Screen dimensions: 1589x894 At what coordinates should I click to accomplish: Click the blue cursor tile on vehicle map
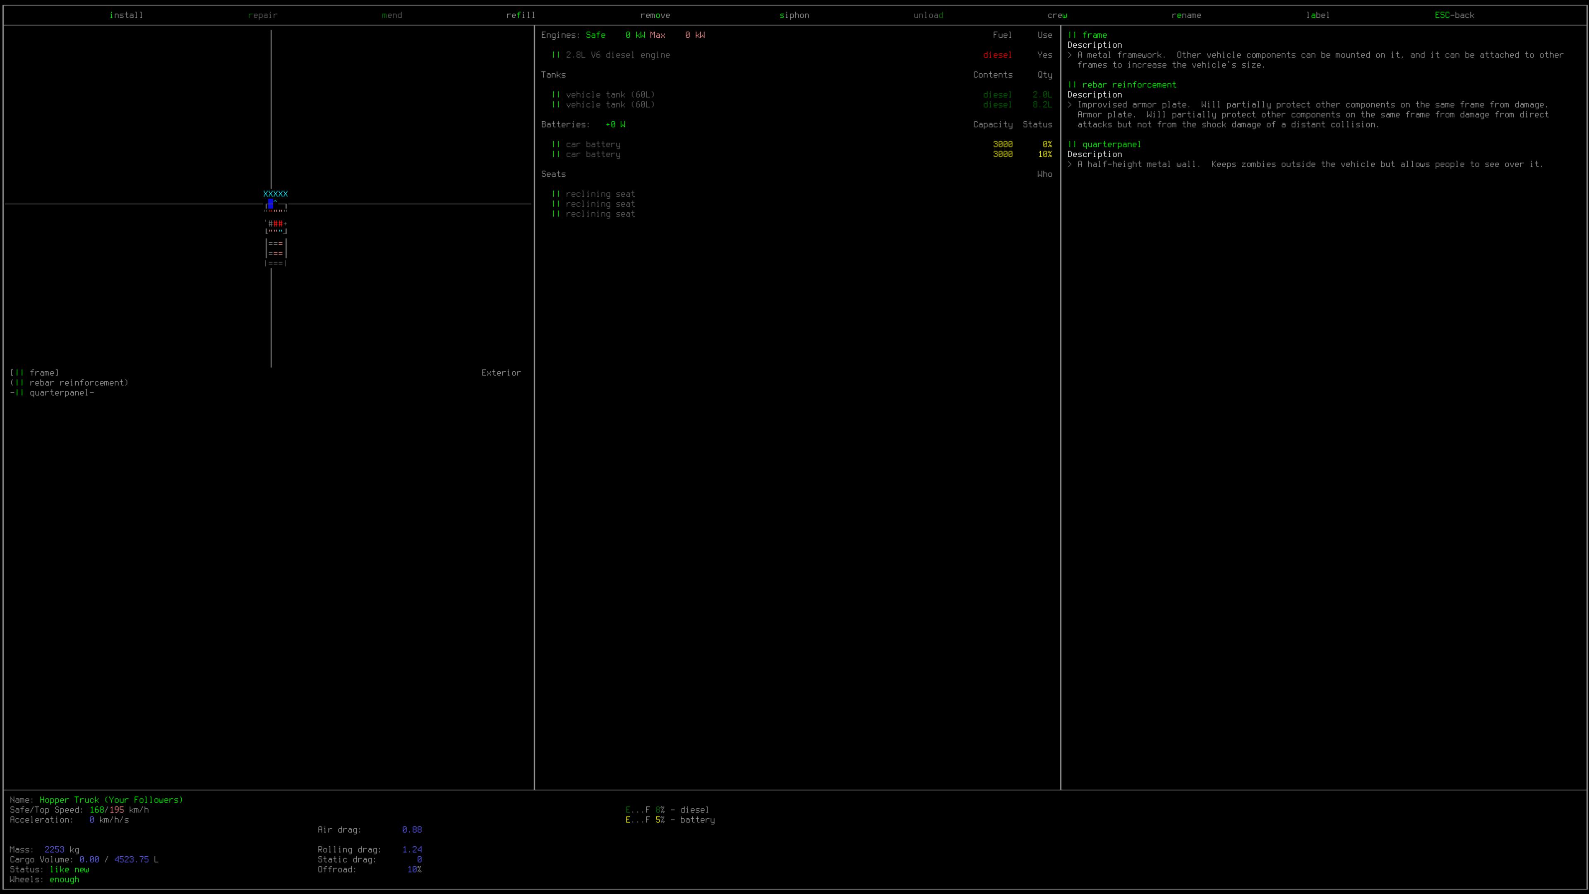tap(270, 203)
